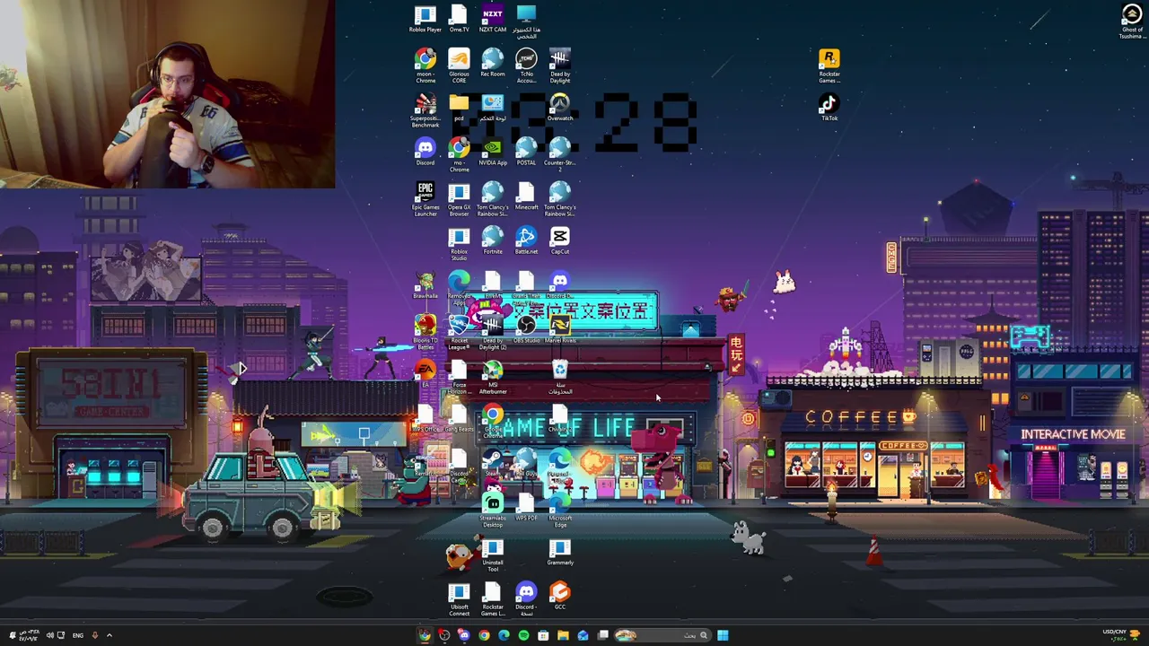Open the TcNo Account Switcher icon
Screen dimensions: 1149x646
coord(526,66)
